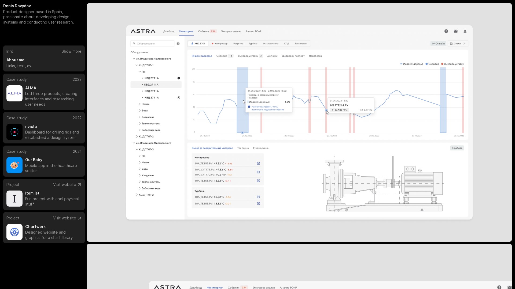
Task: Open external link for 10A_VXT171.PV sensor
Action: (x=258, y=172)
